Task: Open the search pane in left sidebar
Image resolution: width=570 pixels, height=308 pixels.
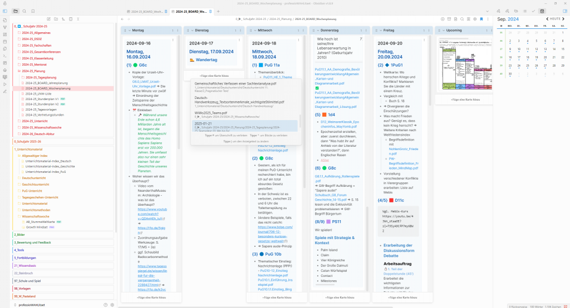Action: tap(25, 11)
